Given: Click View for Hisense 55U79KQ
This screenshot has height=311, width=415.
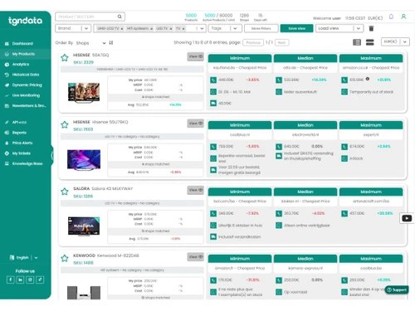Looking at the screenshot, I should (x=196, y=124).
